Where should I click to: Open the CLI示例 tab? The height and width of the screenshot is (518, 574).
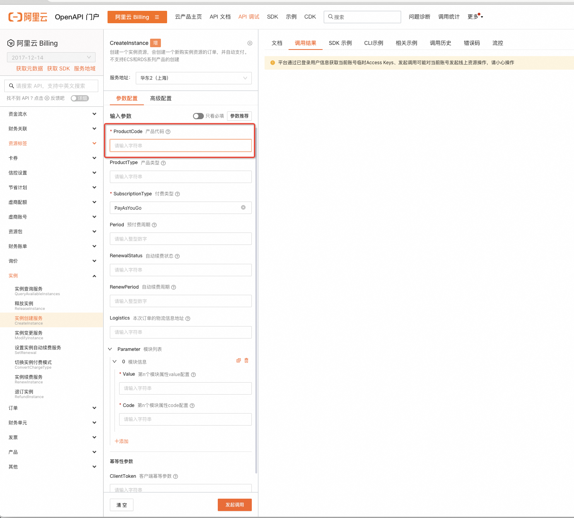point(374,43)
